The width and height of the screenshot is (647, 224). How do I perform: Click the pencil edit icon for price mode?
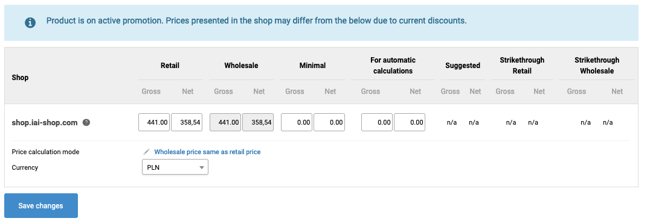point(146,152)
